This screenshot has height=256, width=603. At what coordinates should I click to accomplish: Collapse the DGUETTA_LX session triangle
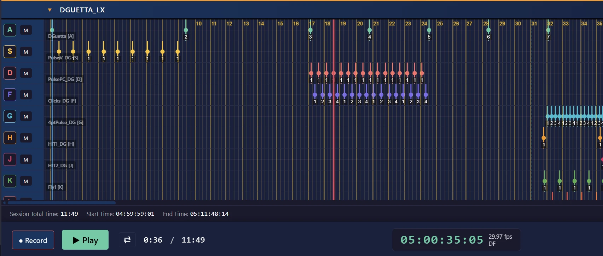[50, 10]
